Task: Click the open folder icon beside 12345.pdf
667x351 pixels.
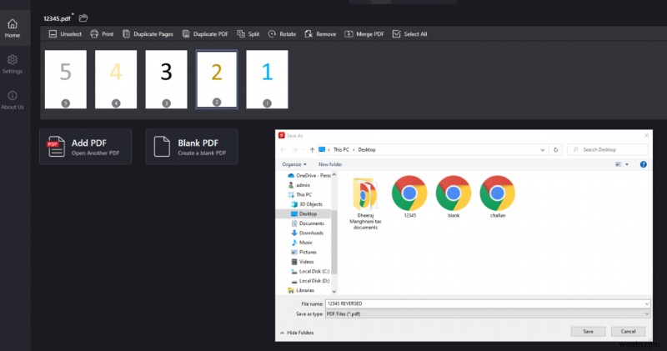Action: coord(83,18)
